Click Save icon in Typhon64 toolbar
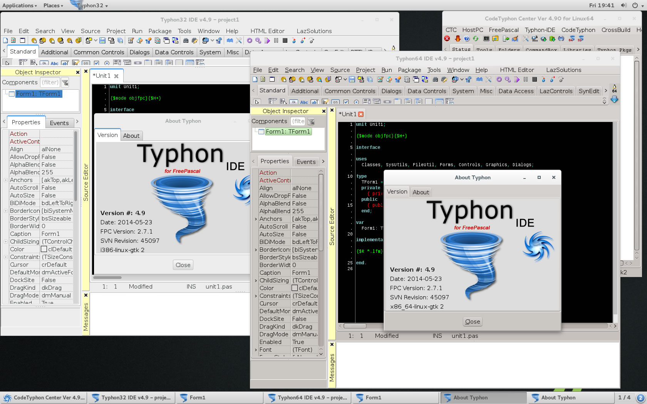This screenshot has width=647, height=404. pos(352,79)
